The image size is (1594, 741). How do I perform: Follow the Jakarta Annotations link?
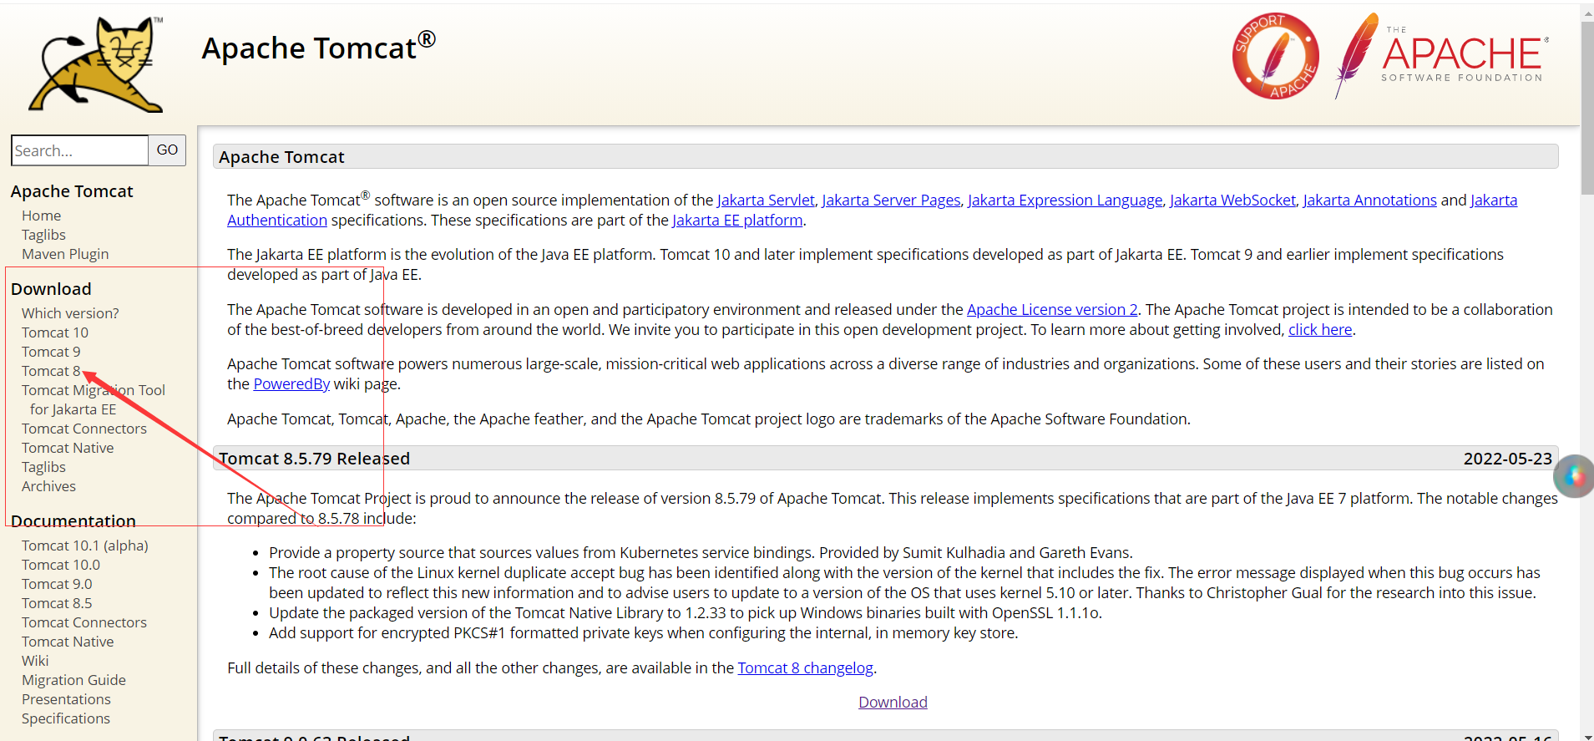[x=1369, y=200]
